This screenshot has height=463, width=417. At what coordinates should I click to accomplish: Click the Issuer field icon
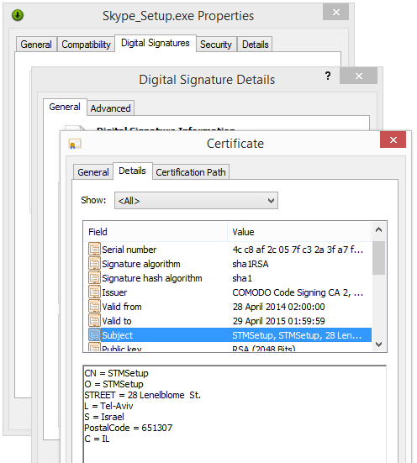[94, 292]
